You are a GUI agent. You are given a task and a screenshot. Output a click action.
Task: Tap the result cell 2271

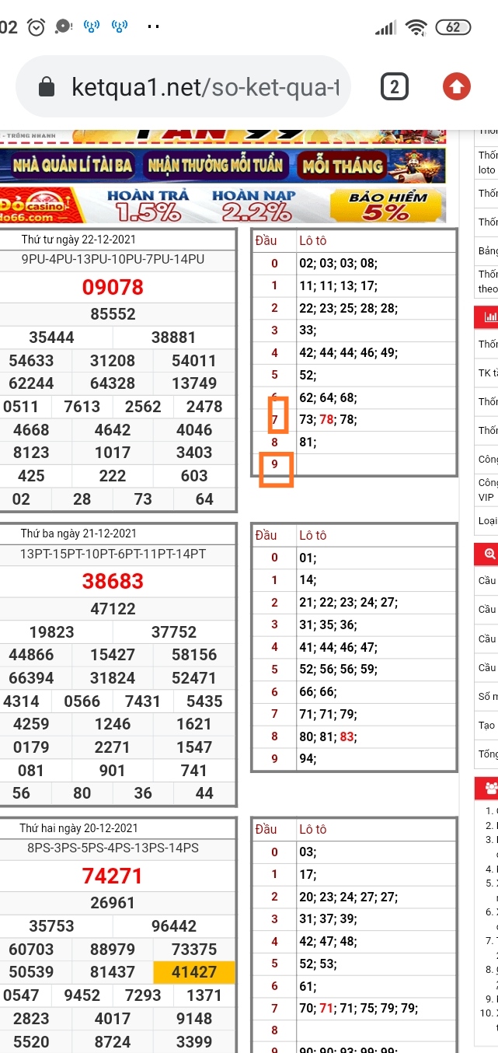point(113,747)
